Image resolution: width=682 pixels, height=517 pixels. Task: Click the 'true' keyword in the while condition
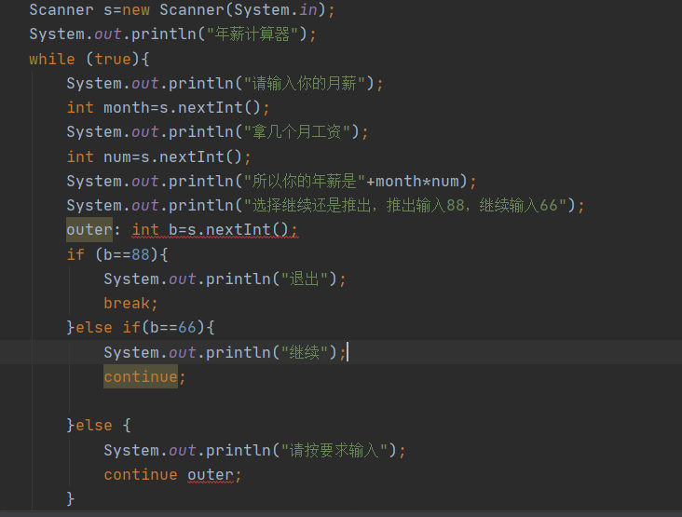113,59
